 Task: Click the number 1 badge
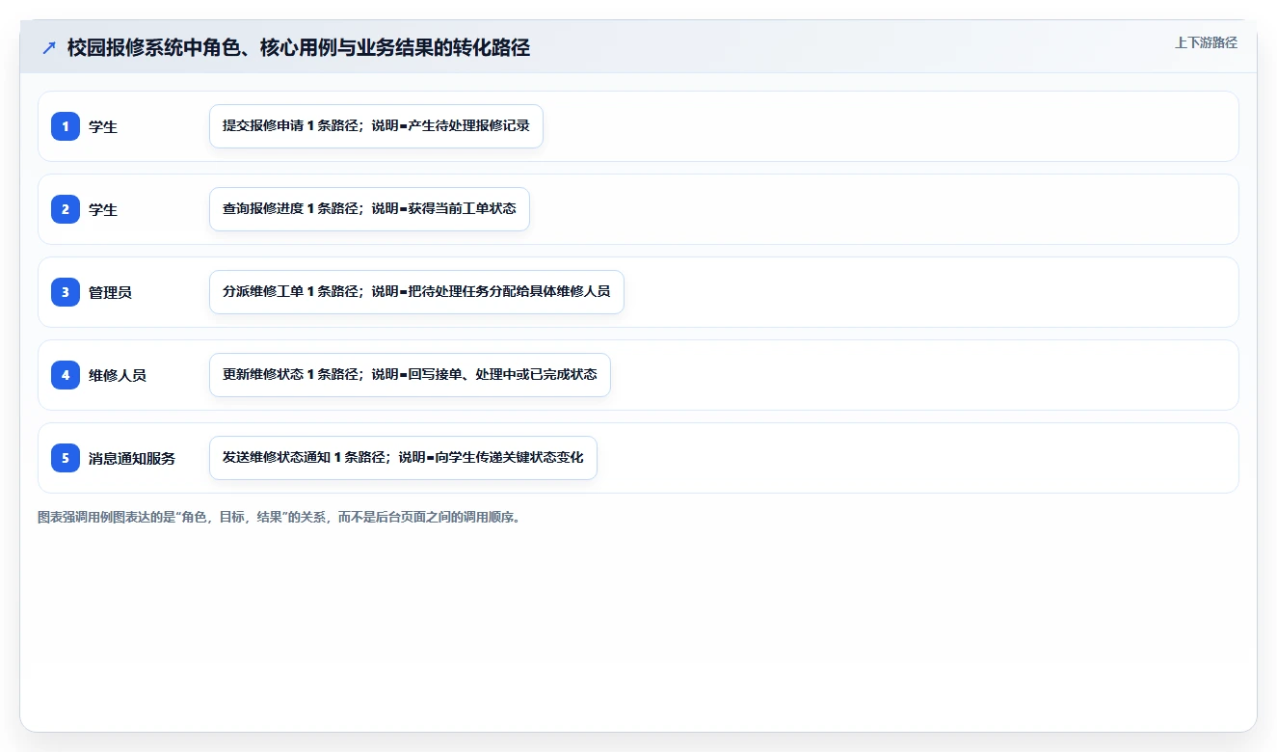coord(66,126)
